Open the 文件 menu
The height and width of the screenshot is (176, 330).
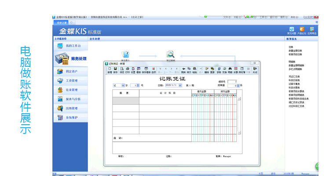coord(227,17)
